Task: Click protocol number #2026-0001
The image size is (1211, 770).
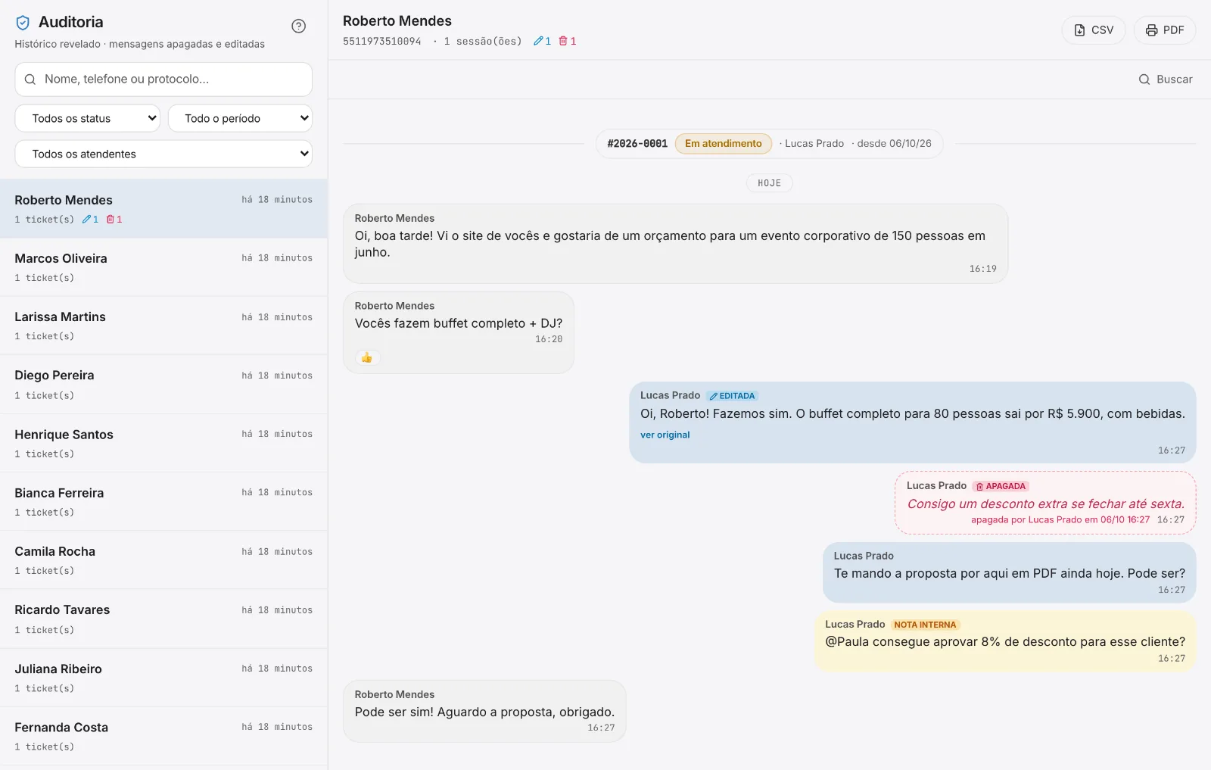Action: [x=637, y=144]
